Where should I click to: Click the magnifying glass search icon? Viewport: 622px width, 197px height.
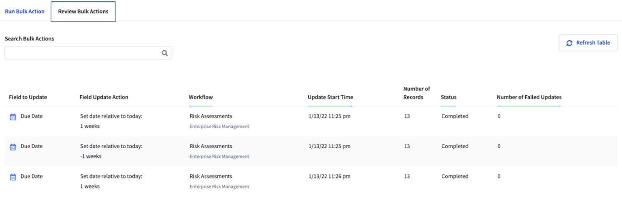[x=165, y=53]
